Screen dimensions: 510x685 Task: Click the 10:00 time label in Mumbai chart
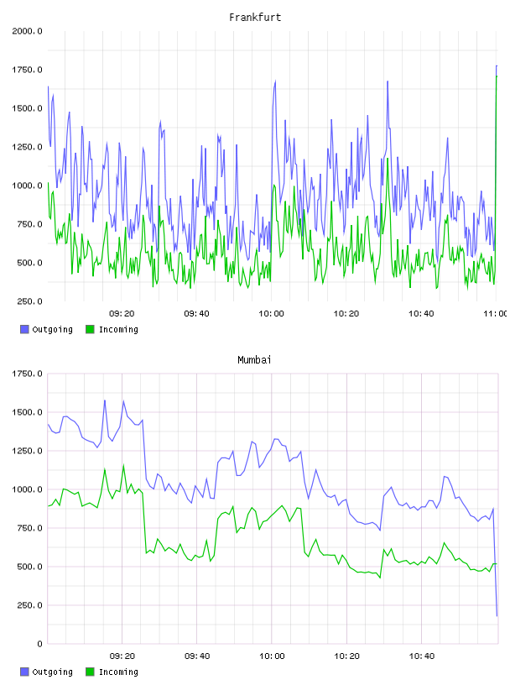coord(272,656)
